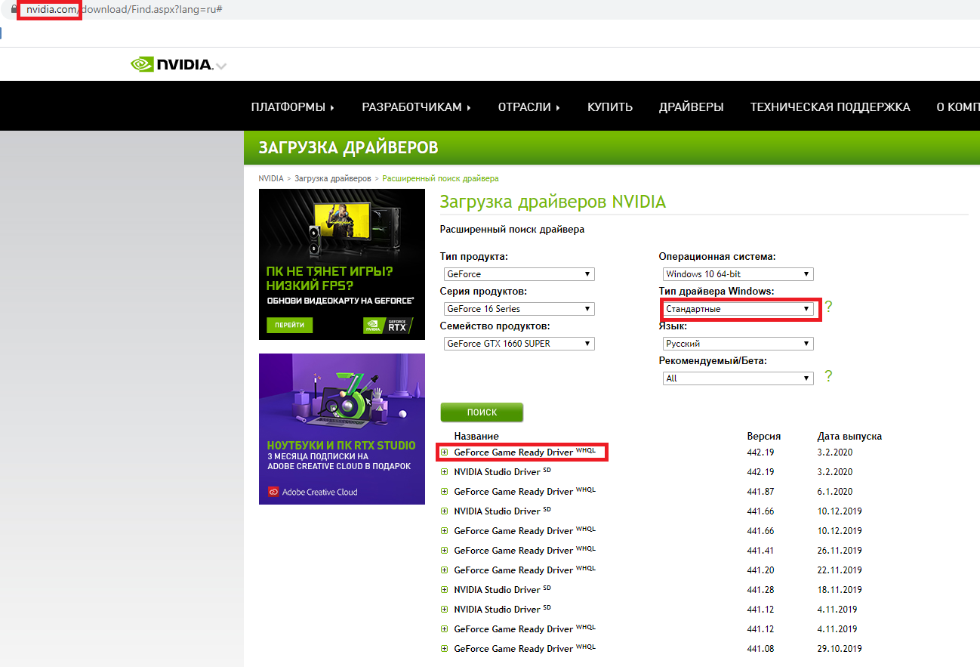The width and height of the screenshot is (980, 667).
Task: Click the Название column header
Action: point(476,437)
